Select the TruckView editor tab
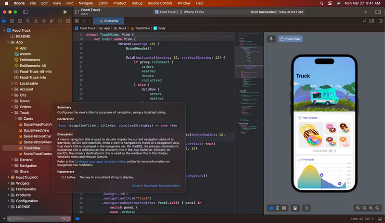 (x=109, y=21)
